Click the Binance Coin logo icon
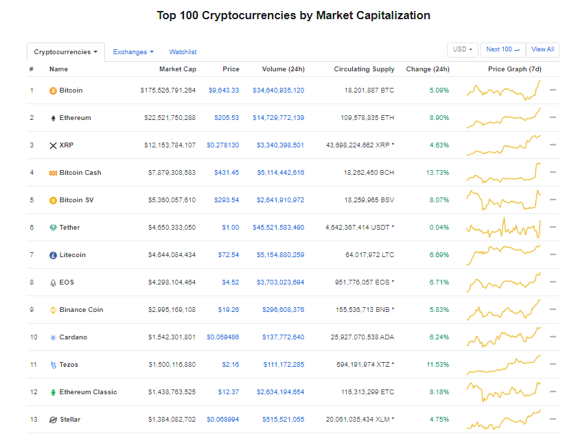This screenshot has width=576, height=434. click(x=53, y=310)
